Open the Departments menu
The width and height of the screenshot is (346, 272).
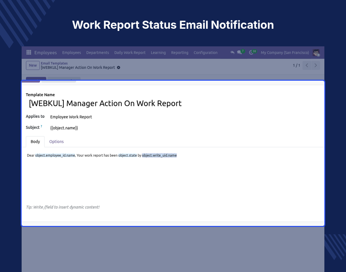[98, 53]
